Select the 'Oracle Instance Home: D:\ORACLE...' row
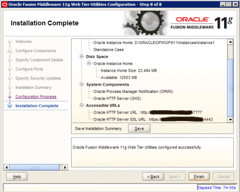The width and height of the screenshot is (240, 192). (154, 43)
